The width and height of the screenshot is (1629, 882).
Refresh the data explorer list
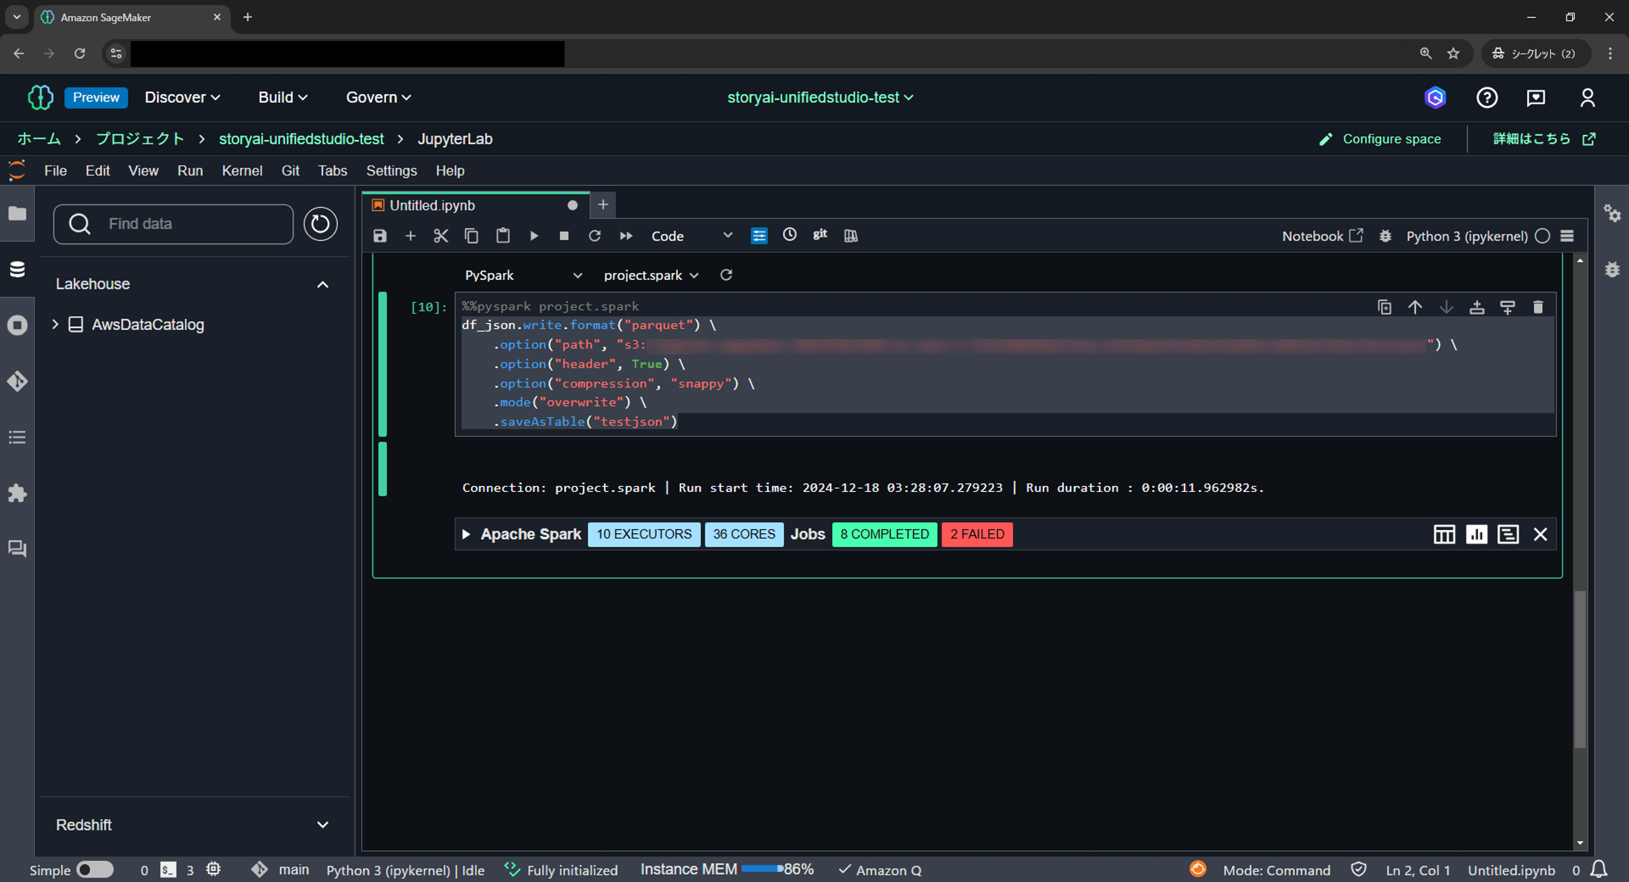coord(320,224)
